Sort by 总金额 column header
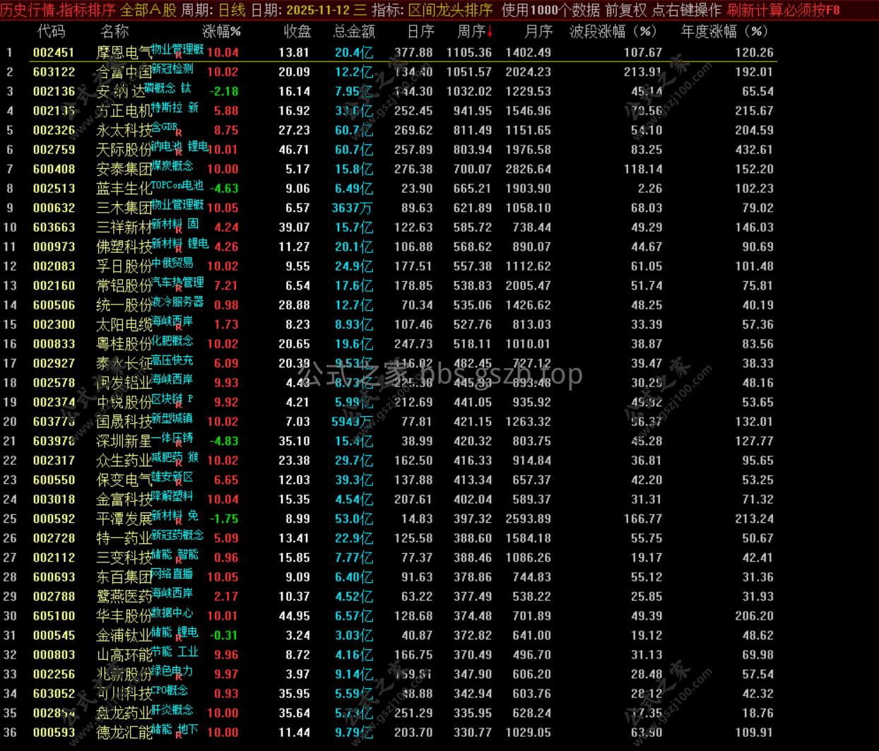This screenshot has width=879, height=751. (x=354, y=32)
